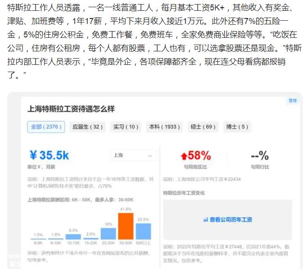
Task: Choose the 博士 (5) tab
Action: (237, 127)
